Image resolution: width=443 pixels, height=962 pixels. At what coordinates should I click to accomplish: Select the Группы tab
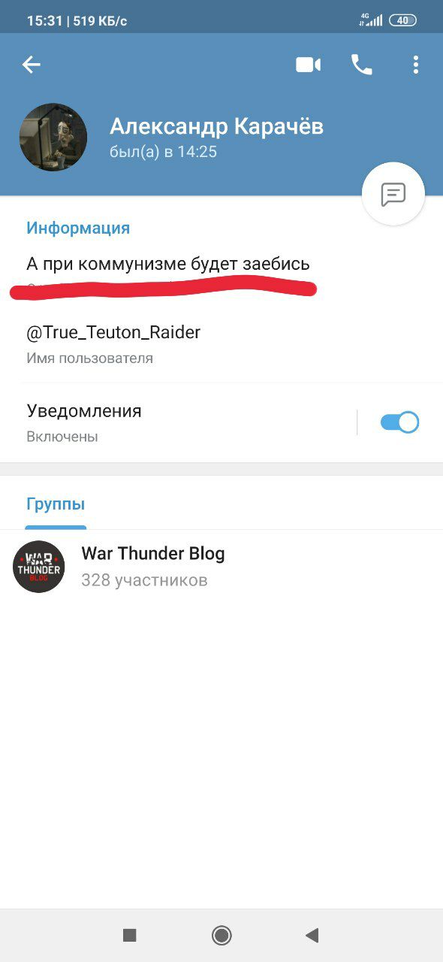pos(56,504)
